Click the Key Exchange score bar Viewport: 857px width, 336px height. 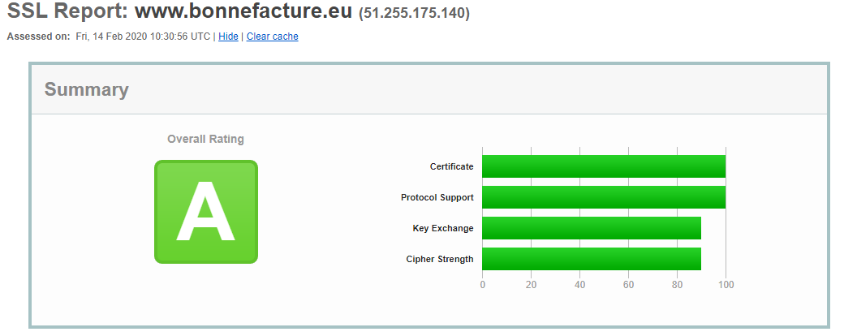591,228
